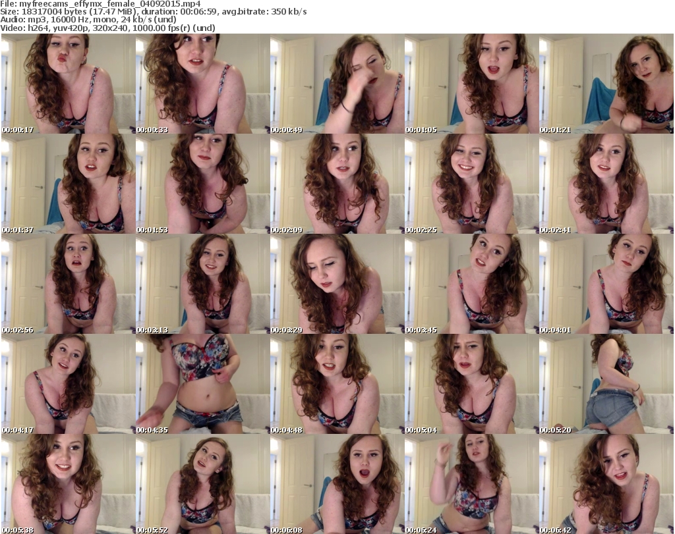The image size is (675, 534).
Task: Select the 00:03:13 frame
Action: [203, 284]
